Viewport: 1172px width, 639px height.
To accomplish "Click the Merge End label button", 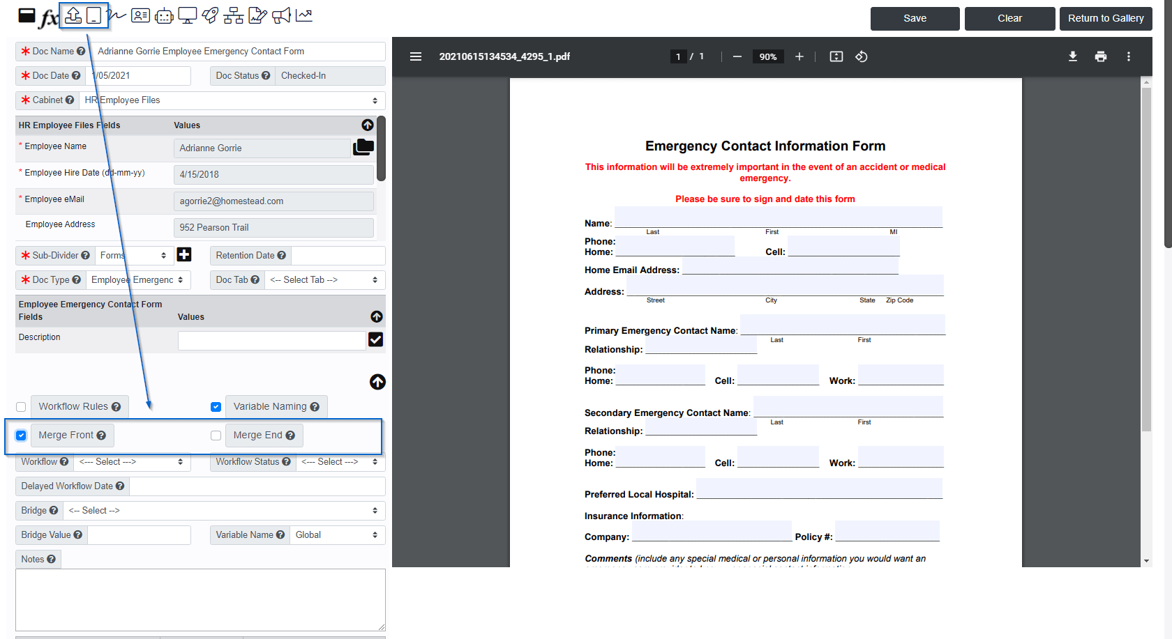I will point(264,436).
